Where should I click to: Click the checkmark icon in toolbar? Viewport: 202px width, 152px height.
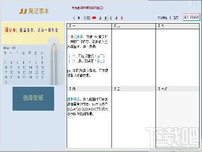click(74, 18)
